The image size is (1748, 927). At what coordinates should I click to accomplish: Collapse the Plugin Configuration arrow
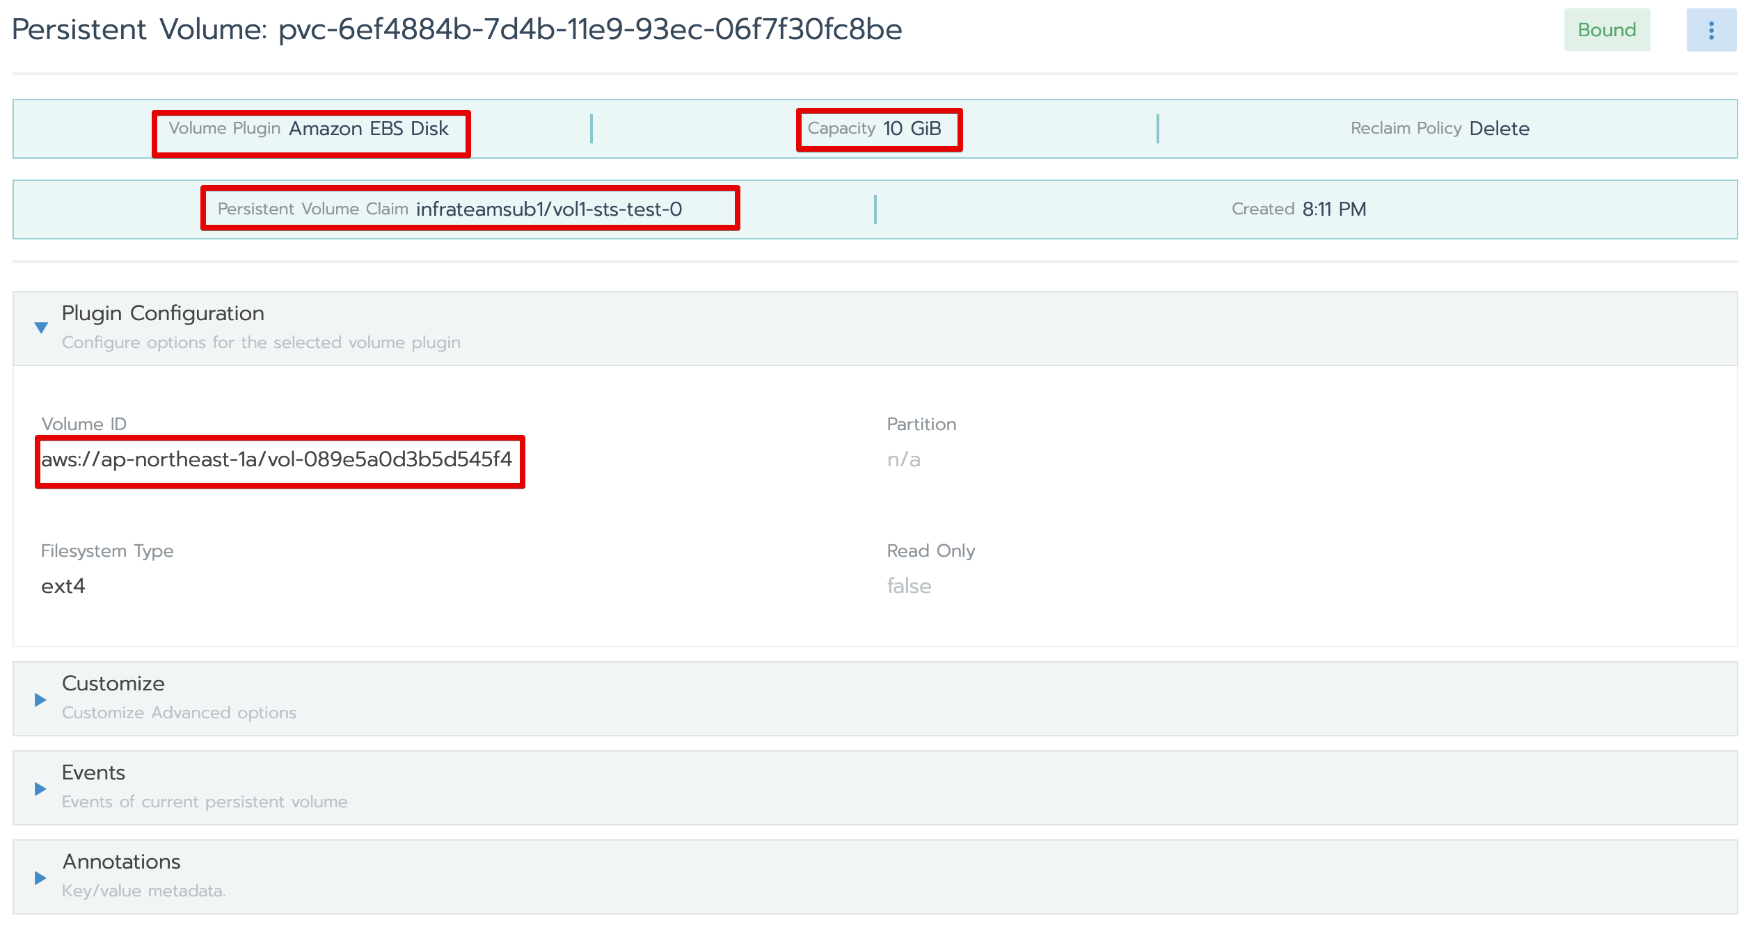(x=41, y=328)
